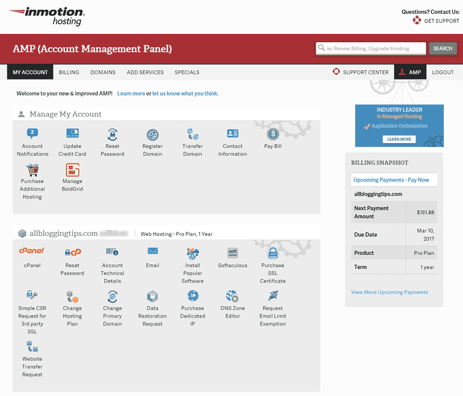Go to the Domains tab

pos(103,73)
